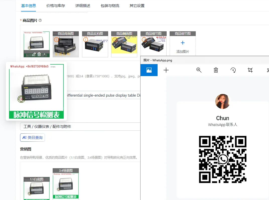The width and height of the screenshot is (269, 200).
Task: Open the 工具 / 仪器仪表 category selector
Action: (80, 127)
